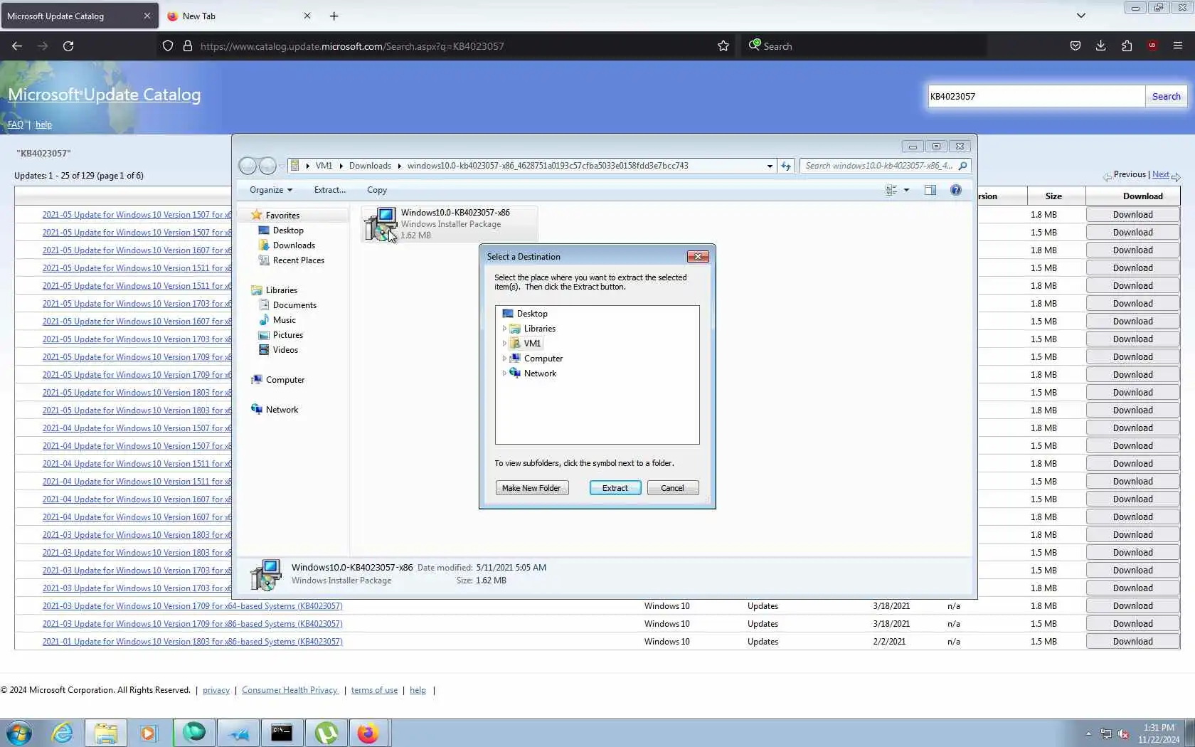Download the 2021-01 Version 1803 x86 update
Screen dimensions: 1195x747
coord(1132,642)
